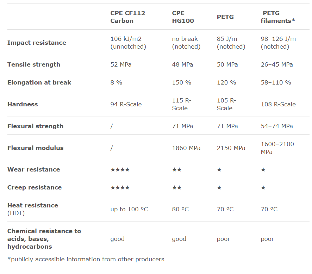The image size is (312, 274).
Task: Click the PETG filaments* column header
Action: [x=277, y=17]
